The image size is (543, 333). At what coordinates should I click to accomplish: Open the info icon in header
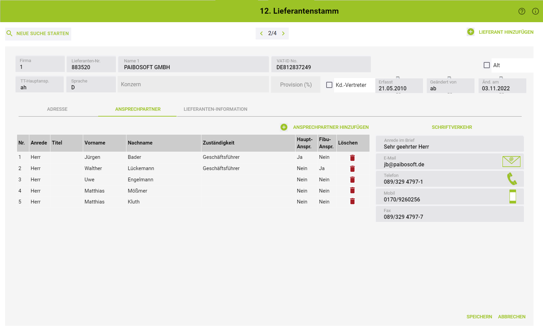(x=535, y=11)
